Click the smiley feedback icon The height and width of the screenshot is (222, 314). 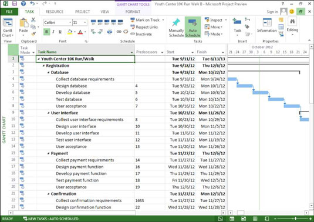coord(292,12)
